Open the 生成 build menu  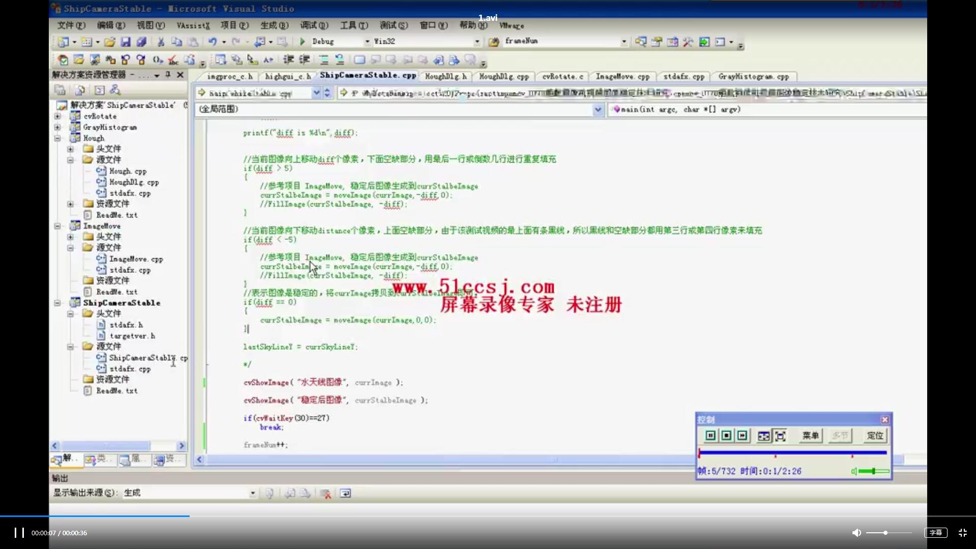(x=274, y=25)
